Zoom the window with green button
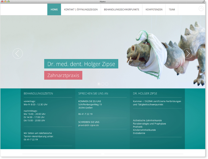This screenshot has width=208, height=159. point(9,2)
